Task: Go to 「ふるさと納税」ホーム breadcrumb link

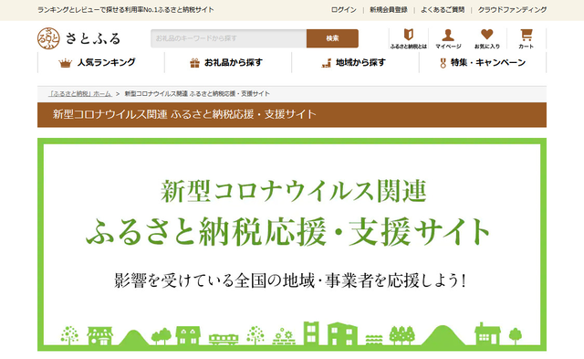Action: [x=80, y=94]
